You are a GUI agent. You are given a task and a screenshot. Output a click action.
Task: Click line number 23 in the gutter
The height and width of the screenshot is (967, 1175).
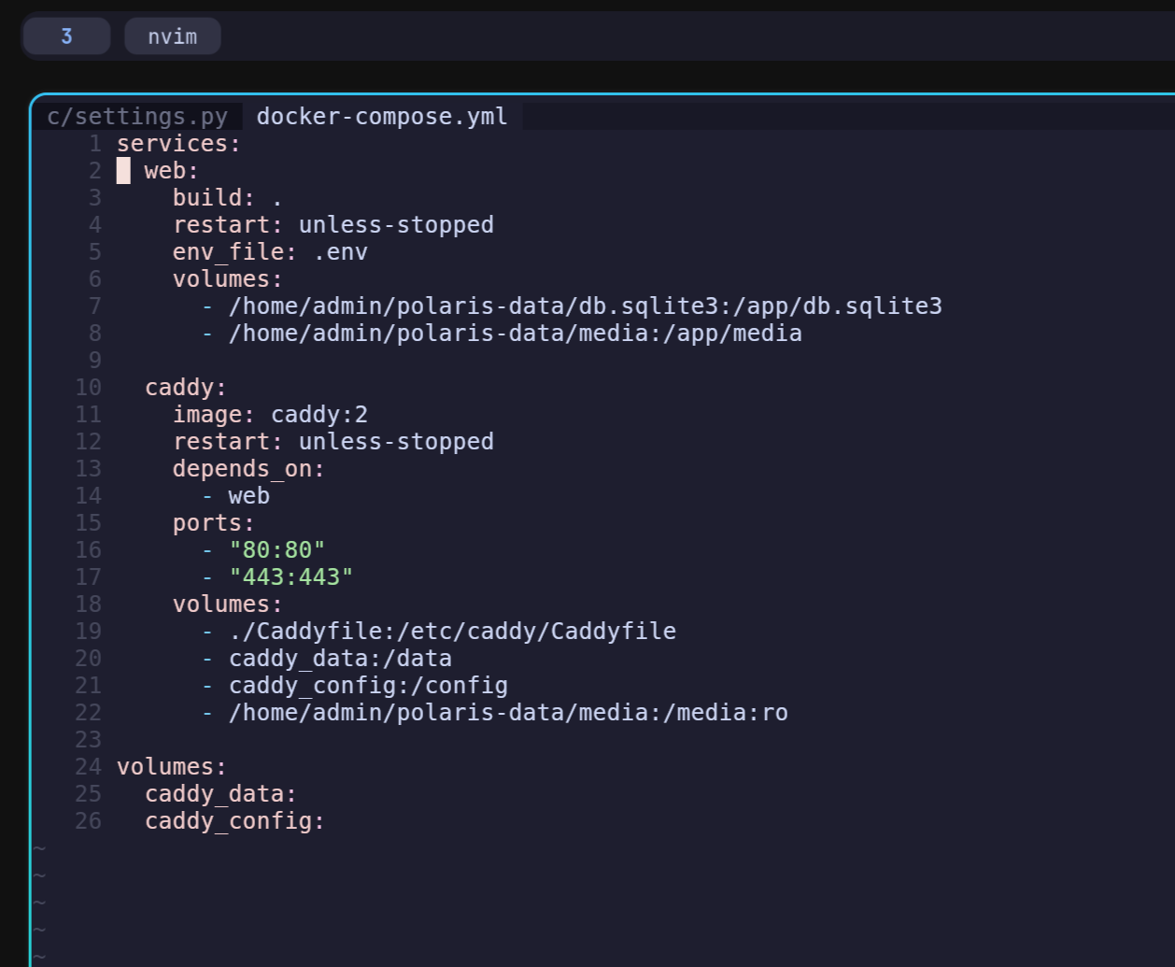pos(89,740)
